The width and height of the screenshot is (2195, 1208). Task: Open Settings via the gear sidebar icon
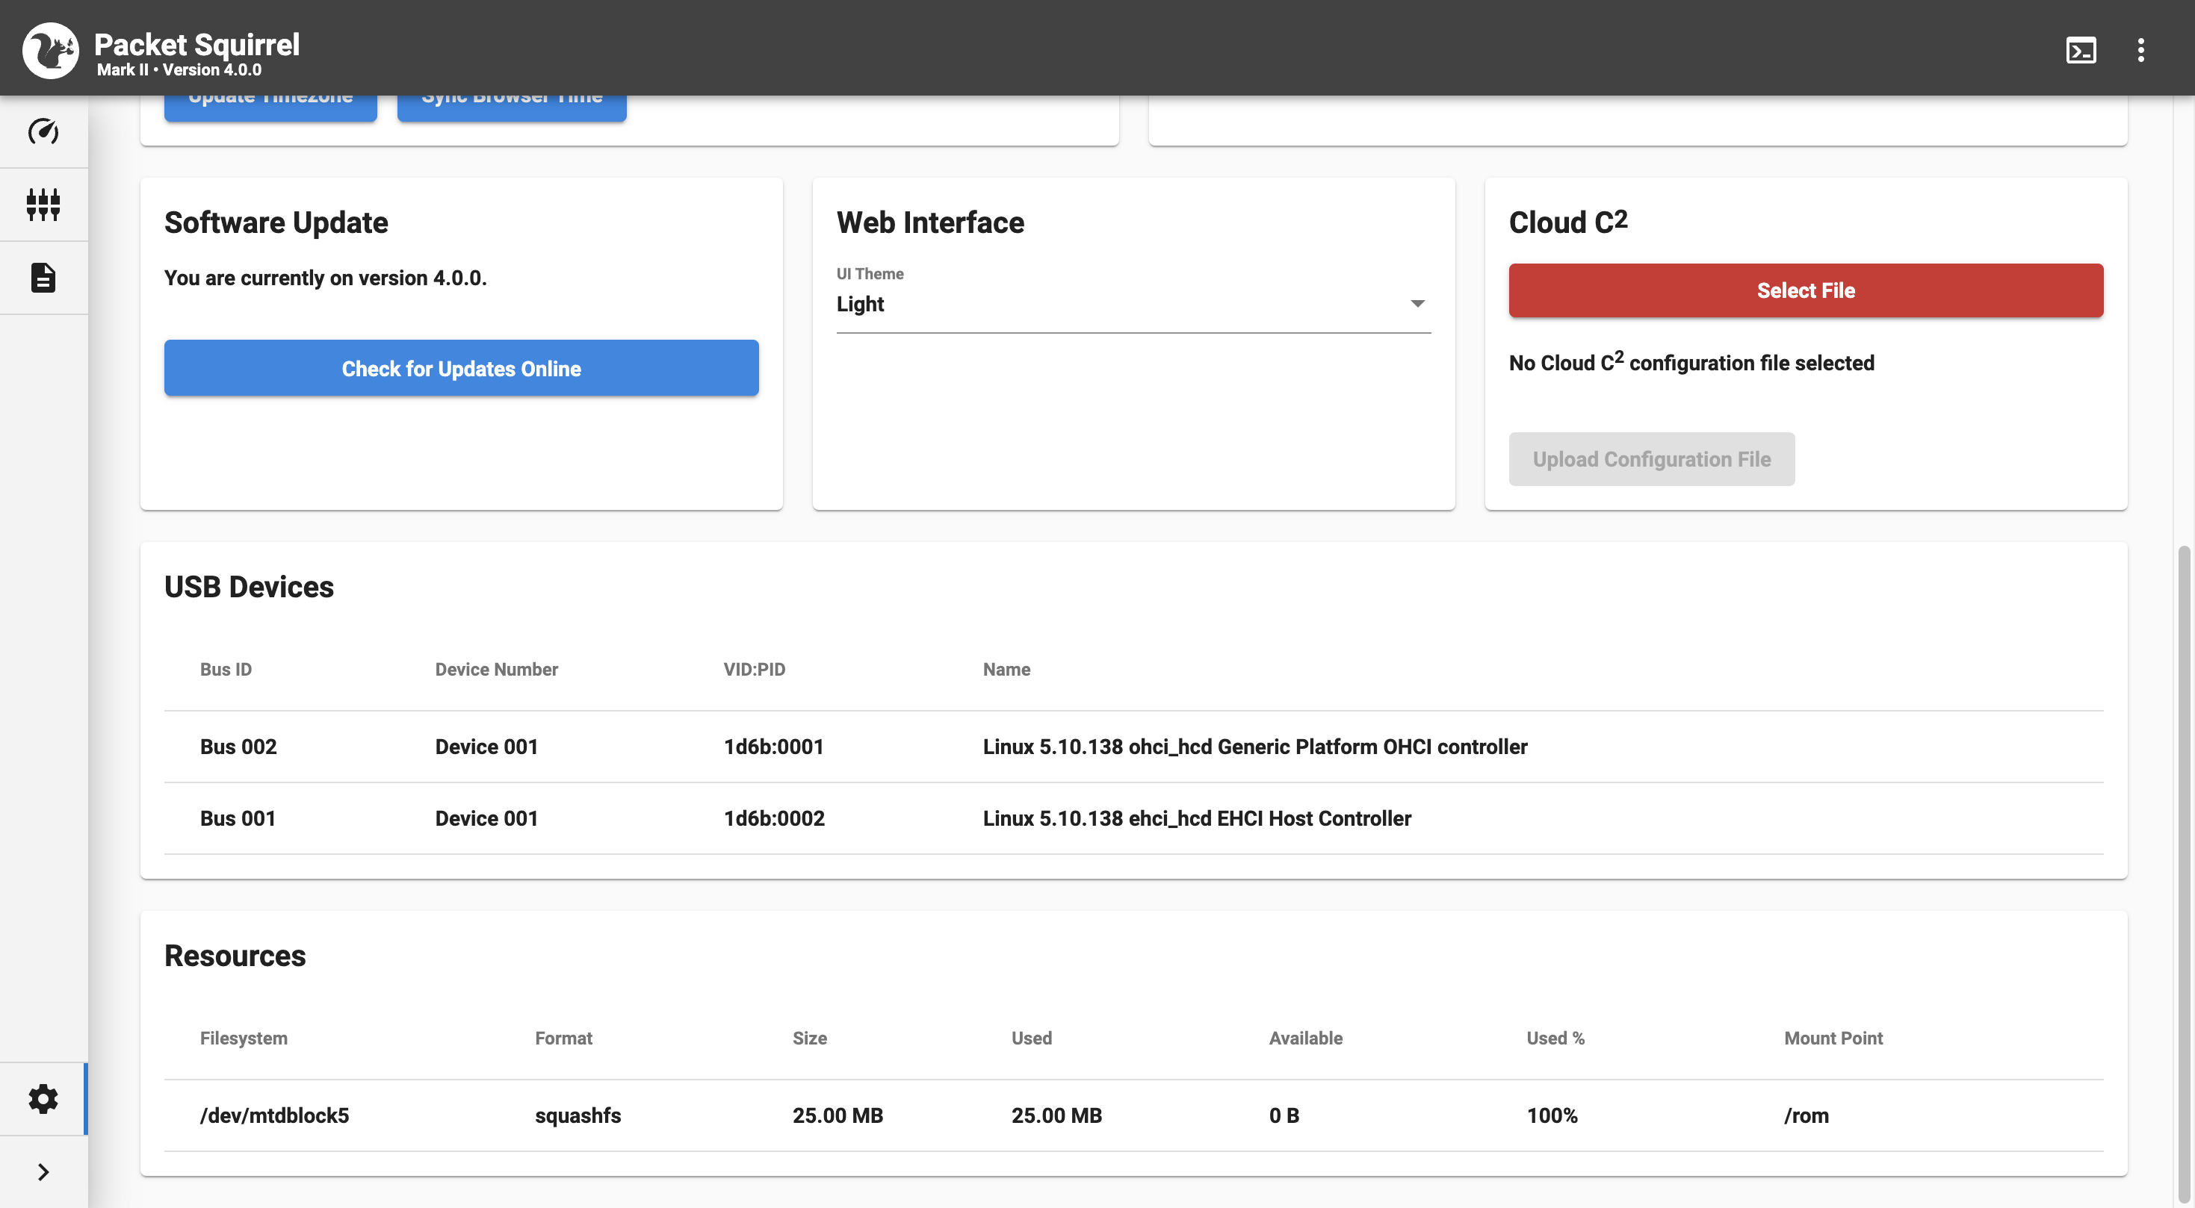click(x=43, y=1099)
